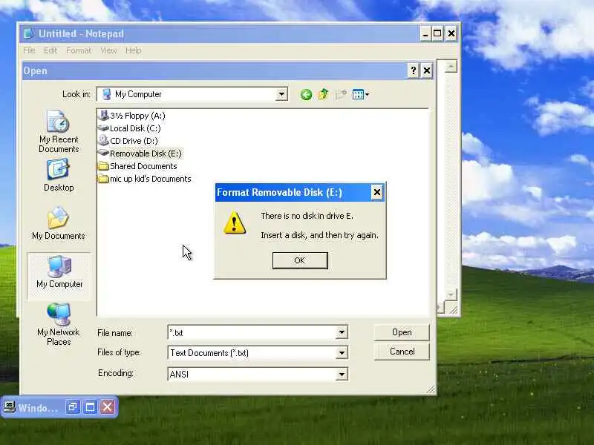Open mic up kid's Documents folder
Viewport: 594px width, 445px height.
145,179
